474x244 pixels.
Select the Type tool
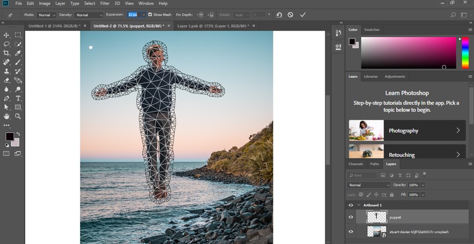(x=18, y=98)
